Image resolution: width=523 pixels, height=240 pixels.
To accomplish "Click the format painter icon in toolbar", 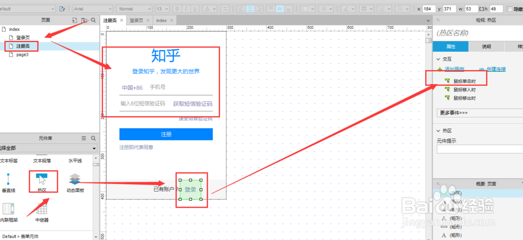I will click(62, 9).
